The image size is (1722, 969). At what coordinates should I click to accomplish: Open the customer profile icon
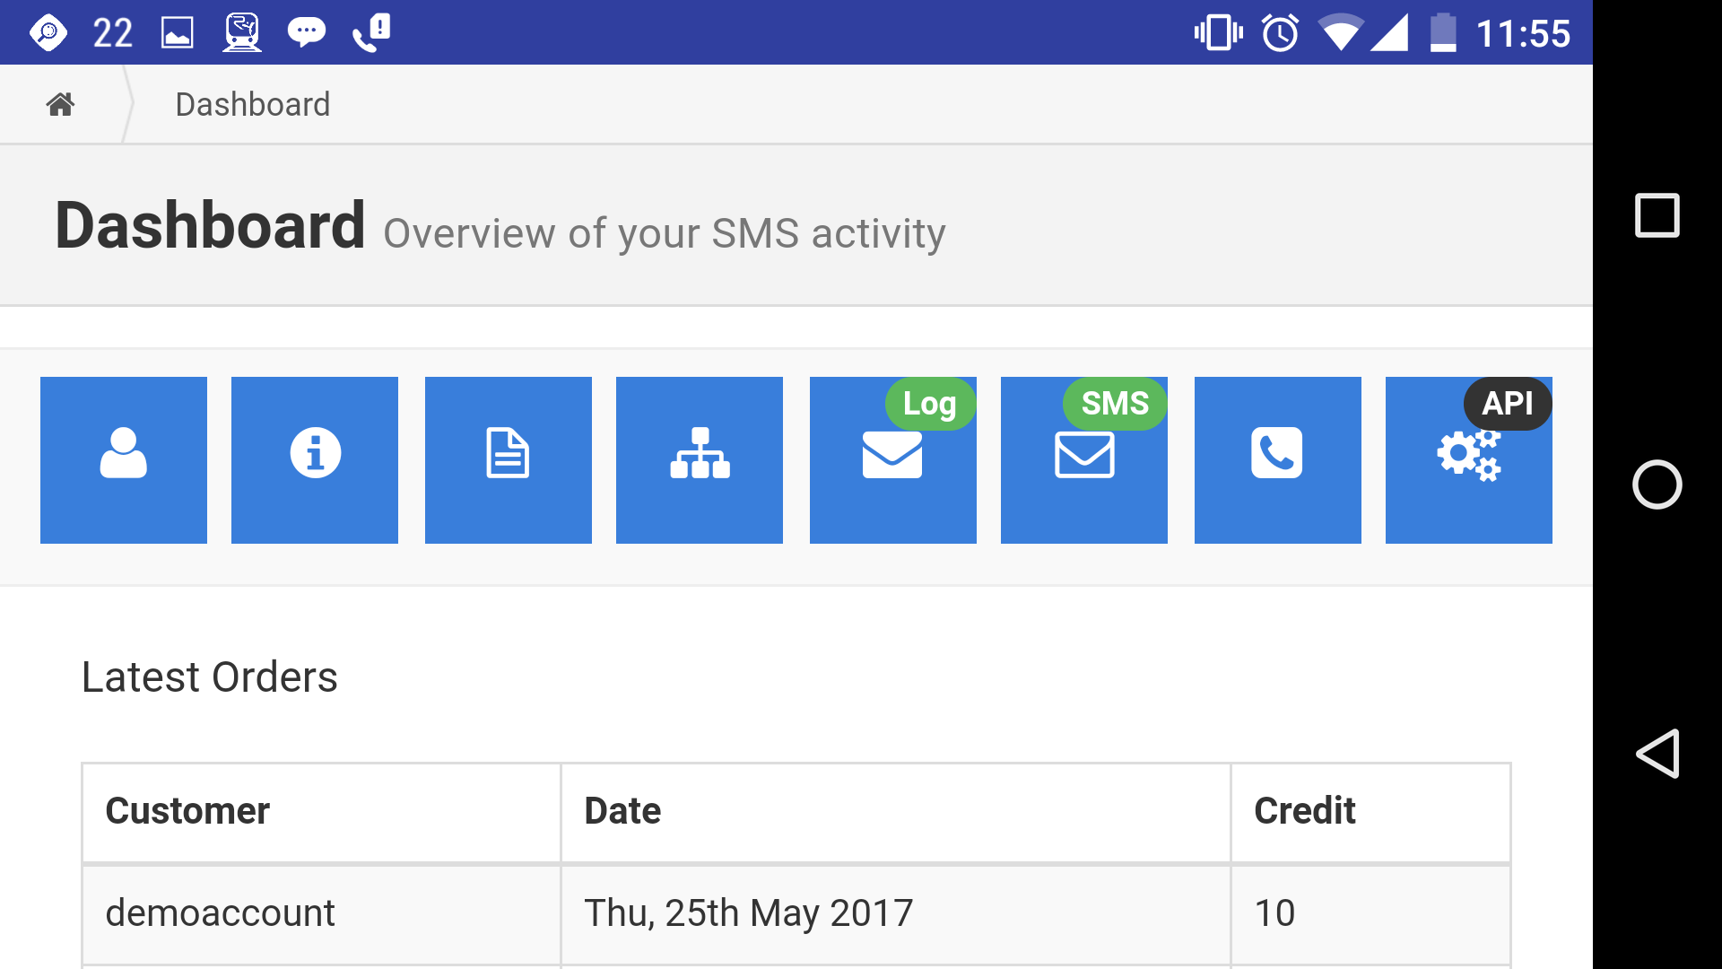coord(123,459)
